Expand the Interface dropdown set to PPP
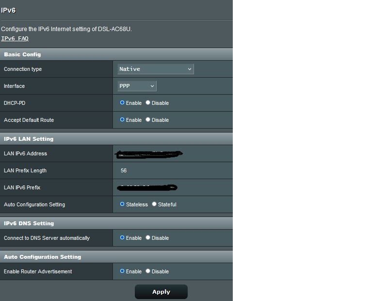This screenshot has width=388, height=301. (137, 86)
